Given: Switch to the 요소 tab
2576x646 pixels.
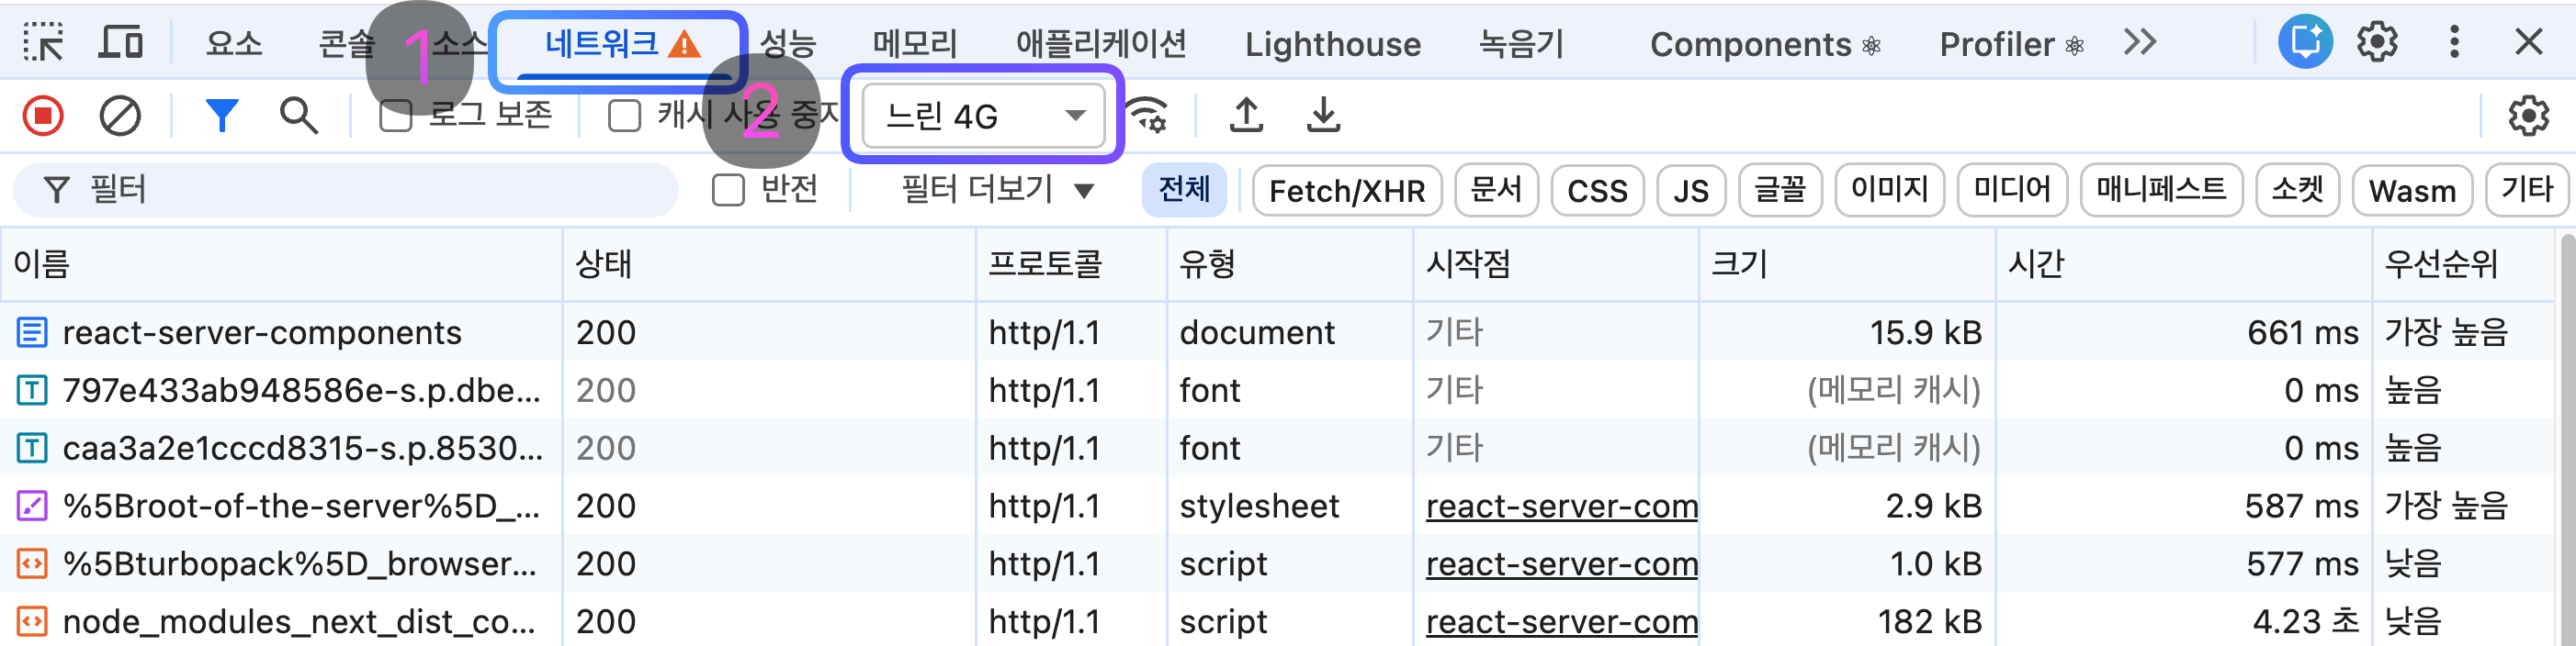Looking at the screenshot, I should (234, 44).
